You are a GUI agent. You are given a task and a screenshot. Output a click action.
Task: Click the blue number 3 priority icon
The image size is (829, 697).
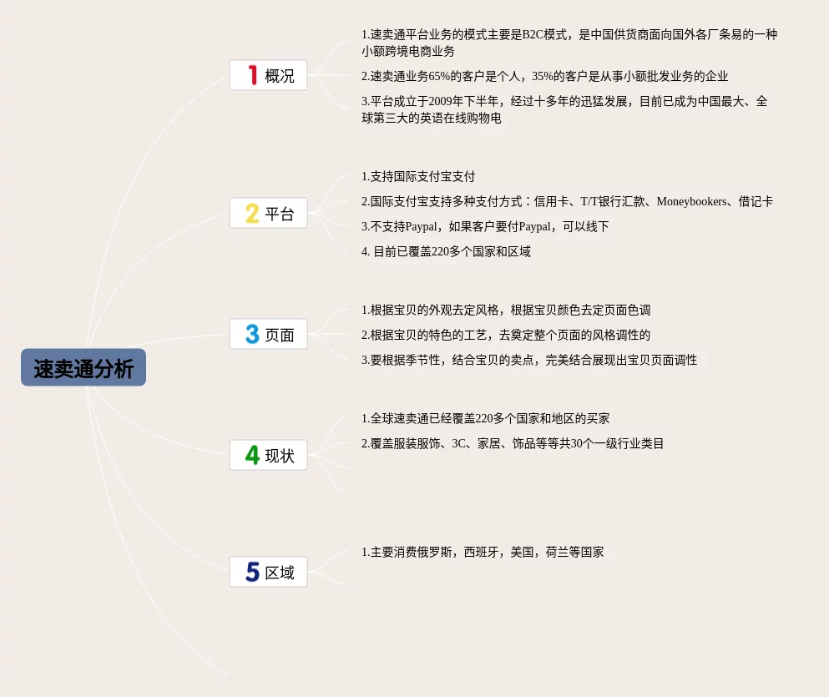[x=252, y=334]
